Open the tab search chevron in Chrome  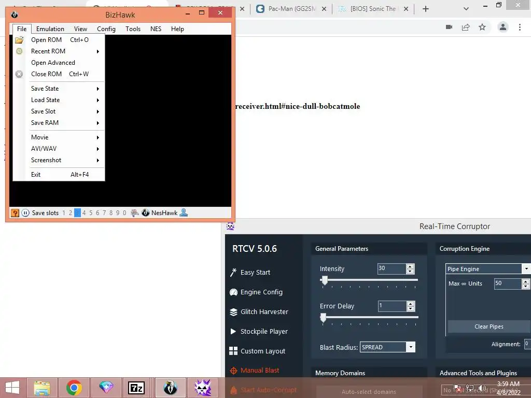(466, 9)
